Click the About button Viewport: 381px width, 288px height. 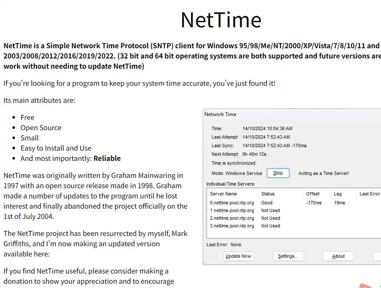pos(338,256)
